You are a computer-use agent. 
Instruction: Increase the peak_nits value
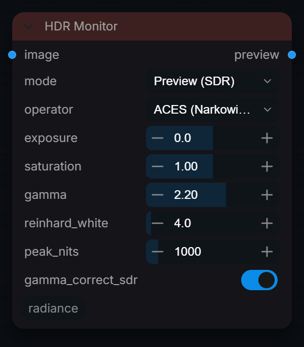coord(267,252)
